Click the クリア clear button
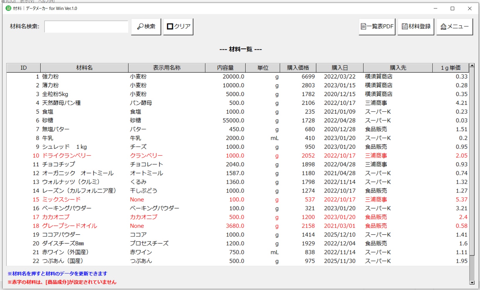Image resolution: width=480 pixels, height=290 pixels. [178, 27]
